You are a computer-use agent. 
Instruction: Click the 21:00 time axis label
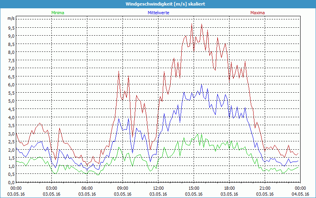[x=265, y=188]
